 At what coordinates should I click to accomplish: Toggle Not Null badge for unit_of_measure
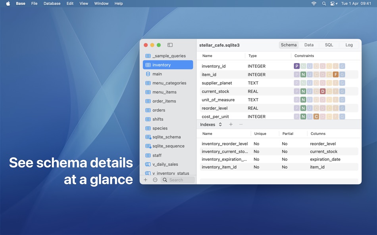(303, 100)
